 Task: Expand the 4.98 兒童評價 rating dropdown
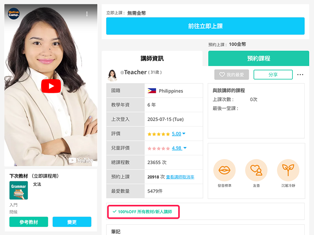pos(177,148)
